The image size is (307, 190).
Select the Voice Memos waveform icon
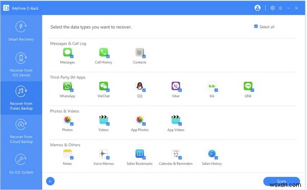(x=104, y=154)
